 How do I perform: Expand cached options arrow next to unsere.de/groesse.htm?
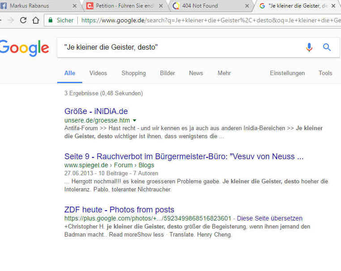(x=135, y=120)
